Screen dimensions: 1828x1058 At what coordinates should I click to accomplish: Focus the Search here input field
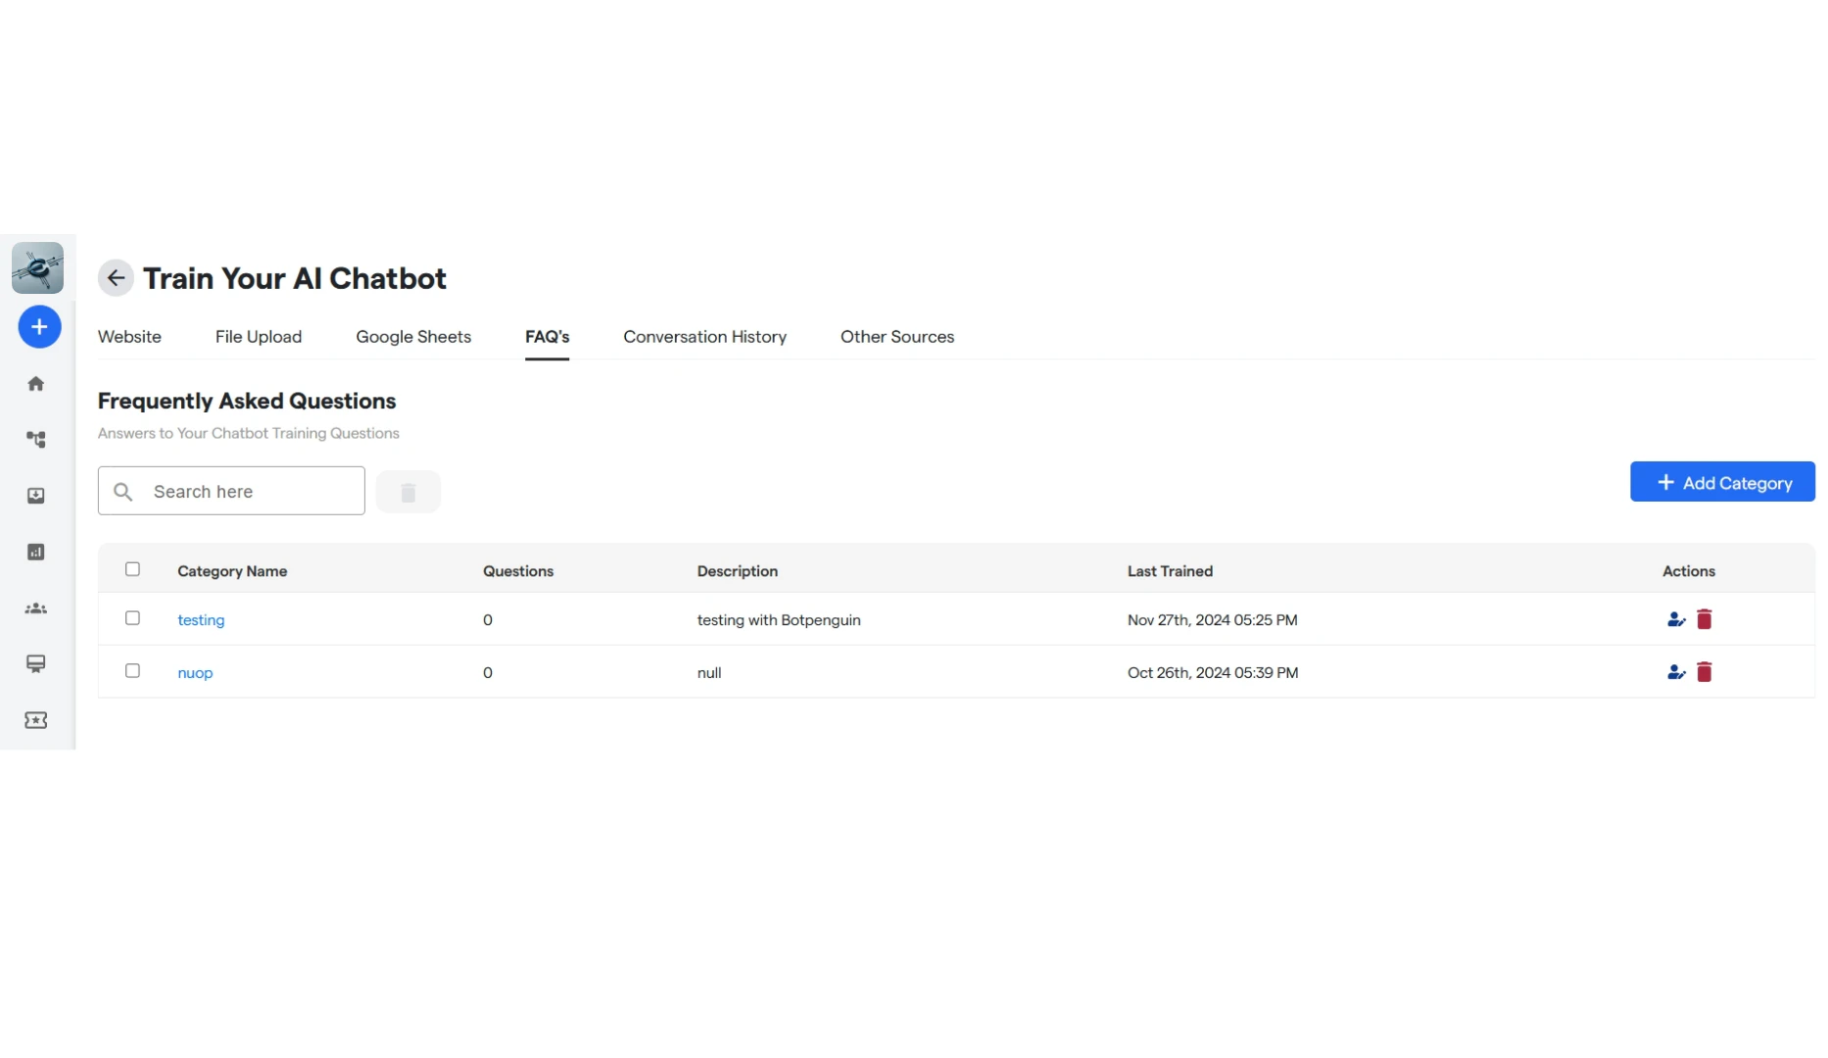click(x=231, y=491)
